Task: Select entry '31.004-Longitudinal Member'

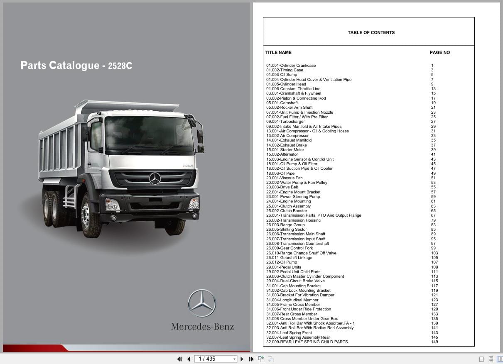Action: click(292, 300)
